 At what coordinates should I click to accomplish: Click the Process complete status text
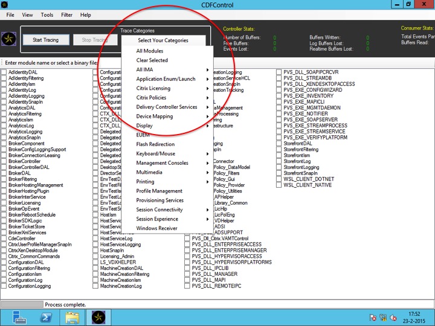pos(65,305)
